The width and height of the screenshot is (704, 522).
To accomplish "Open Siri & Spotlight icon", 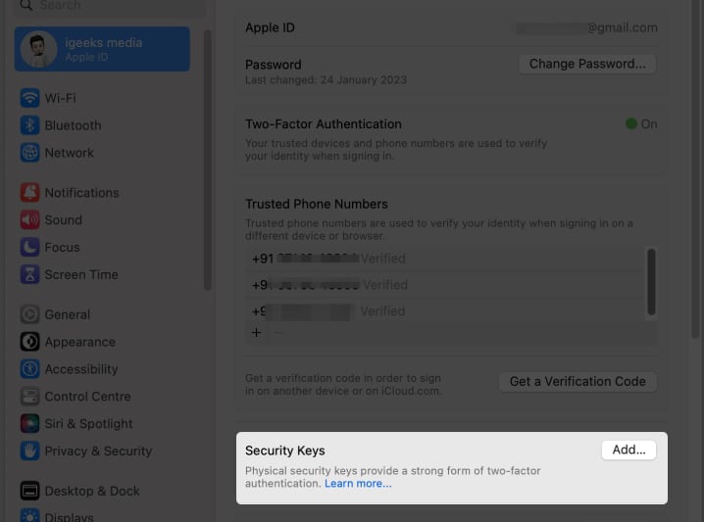I will click(x=29, y=424).
